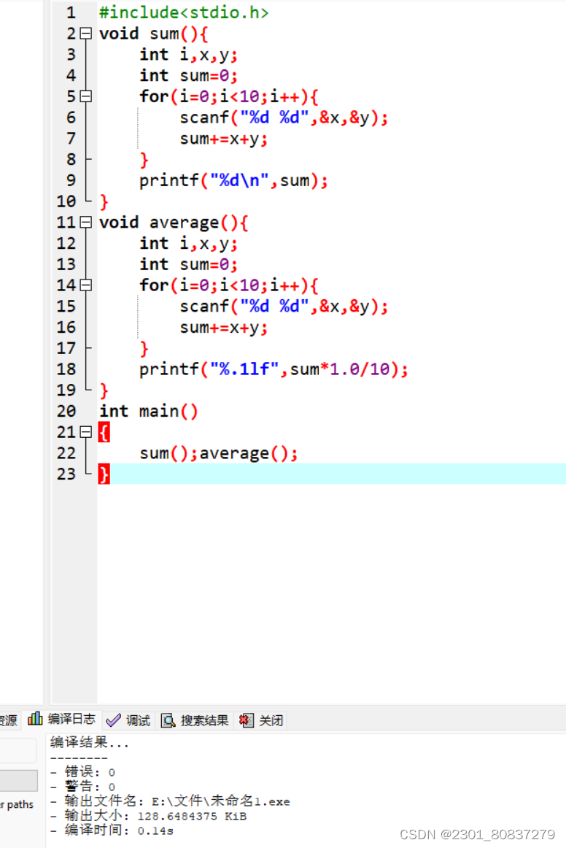Click the 关闭 close panel tab
The height and width of the screenshot is (848, 566).
261,720
